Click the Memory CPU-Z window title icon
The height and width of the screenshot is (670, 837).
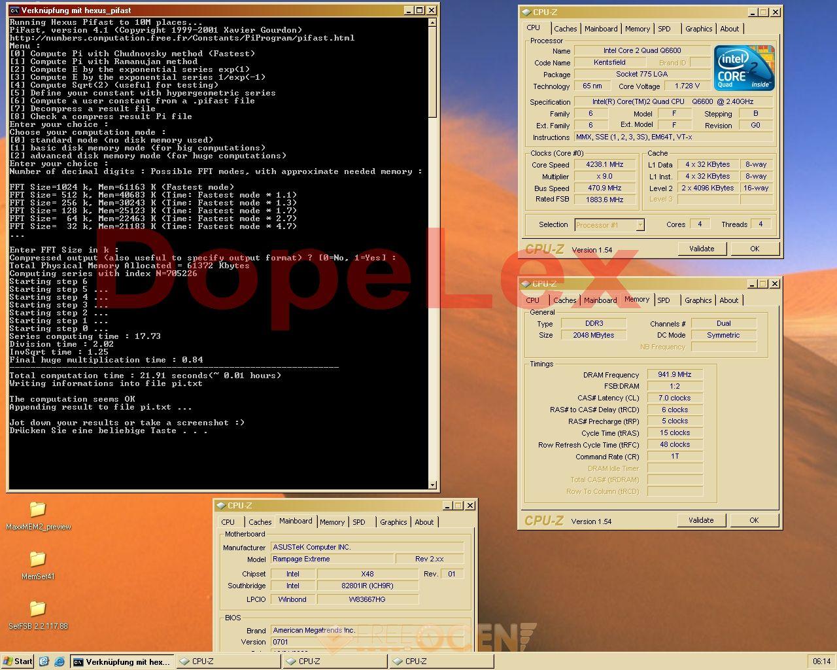tap(526, 283)
